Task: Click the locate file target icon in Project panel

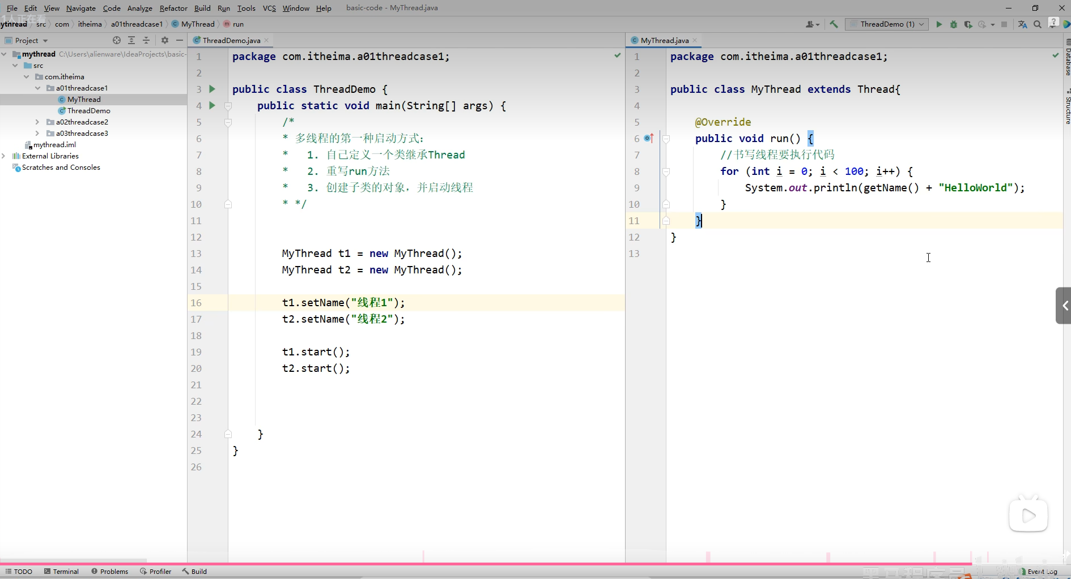Action: click(117, 40)
